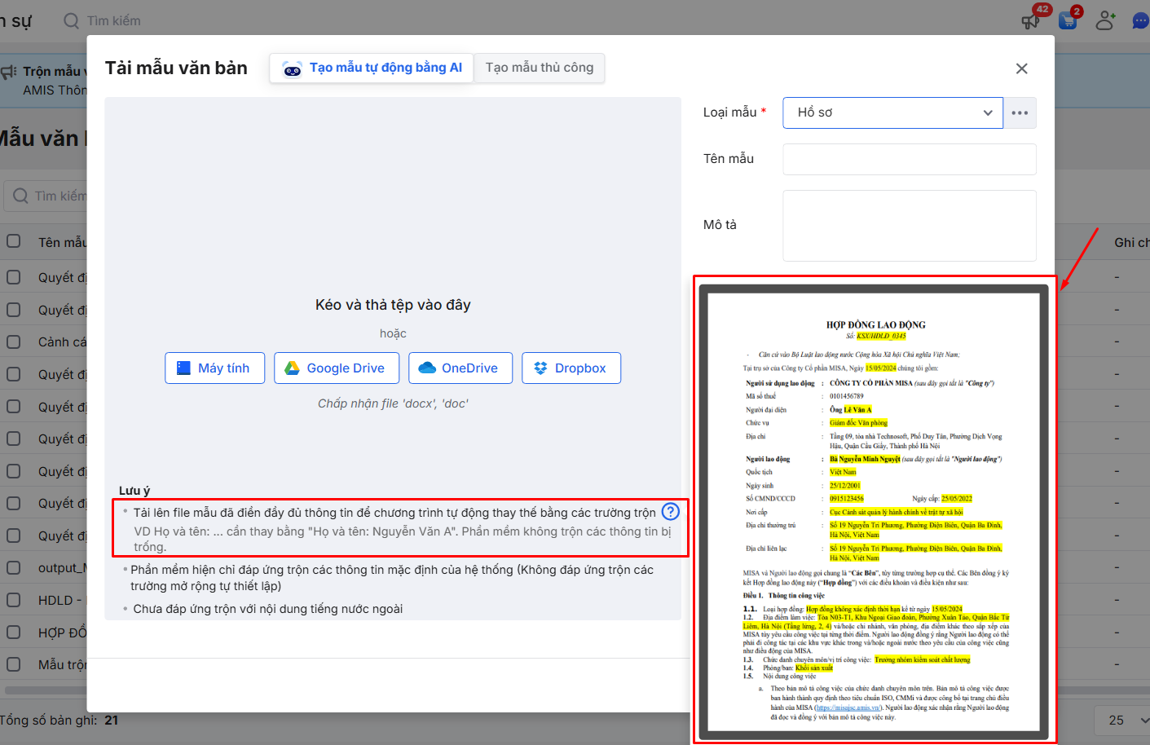Toggle the select-all checkbox in the table header

point(14,241)
